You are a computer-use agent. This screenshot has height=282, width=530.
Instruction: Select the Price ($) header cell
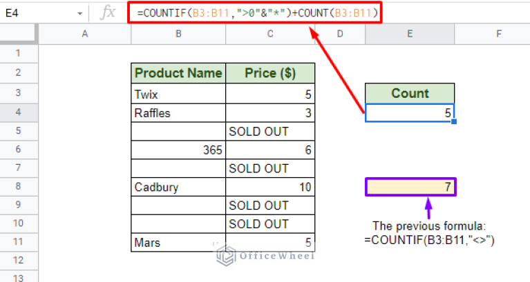(x=270, y=73)
